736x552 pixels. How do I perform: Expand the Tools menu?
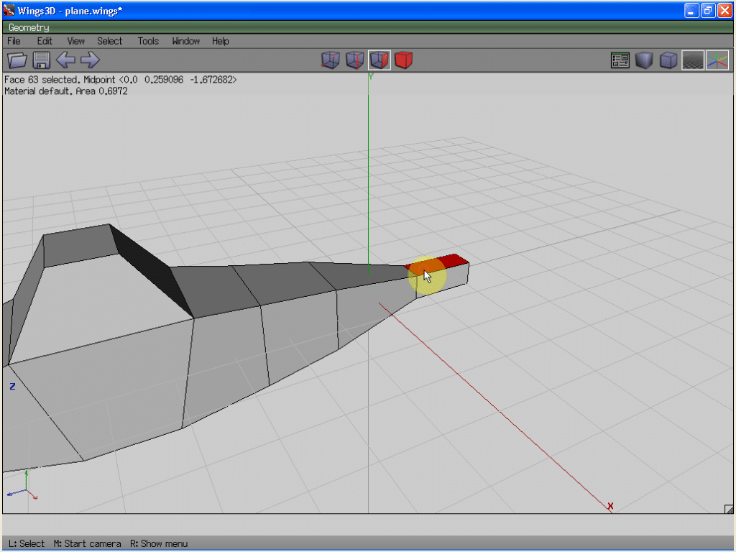(x=148, y=41)
